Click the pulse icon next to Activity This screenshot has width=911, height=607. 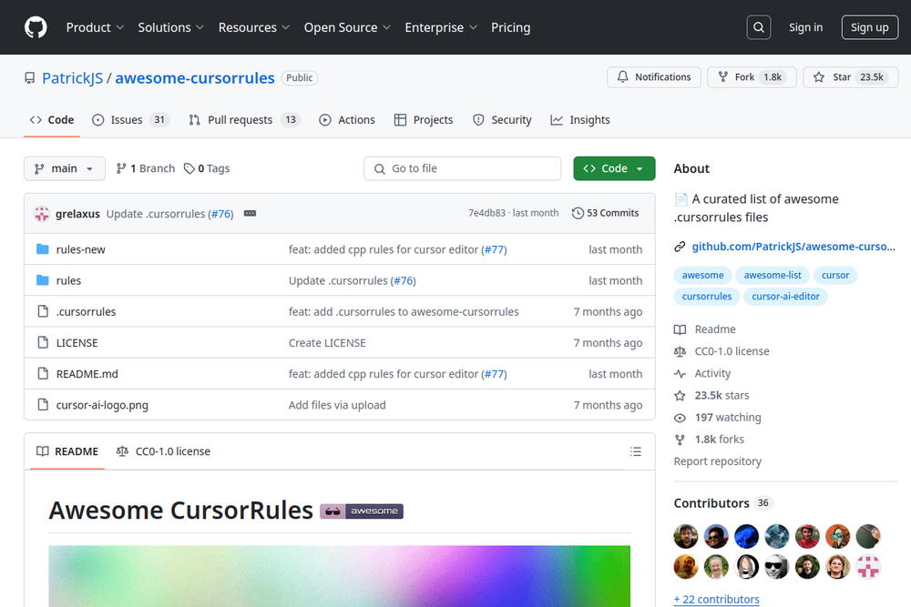pos(680,374)
